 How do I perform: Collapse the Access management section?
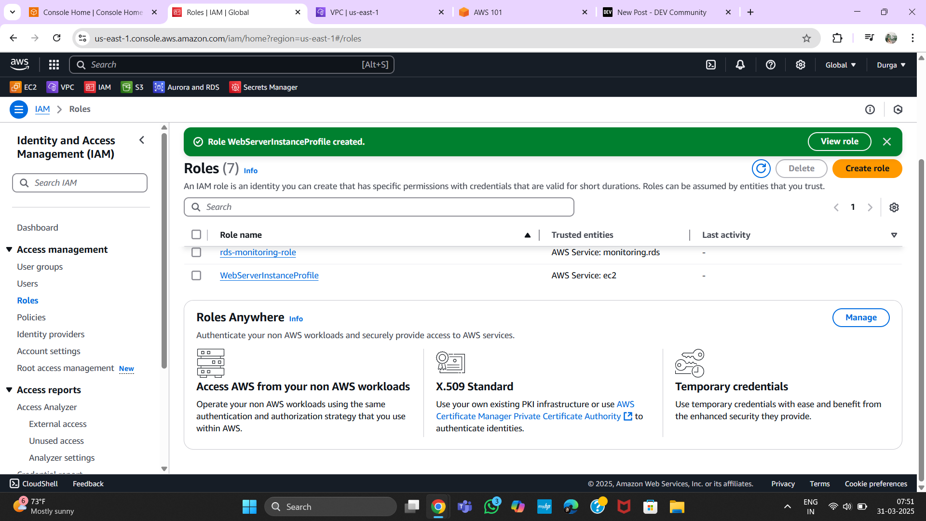click(9, 249)
